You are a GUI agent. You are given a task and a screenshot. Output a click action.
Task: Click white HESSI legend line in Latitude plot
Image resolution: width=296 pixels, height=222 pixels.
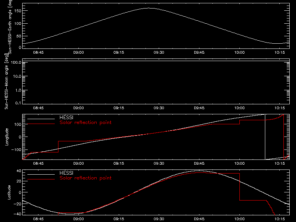pyautogui.click(x=41, y=174)
